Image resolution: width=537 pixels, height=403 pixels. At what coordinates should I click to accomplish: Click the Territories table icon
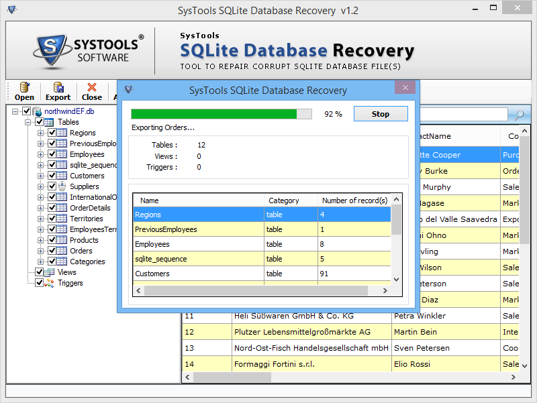(x=62, y=219)
